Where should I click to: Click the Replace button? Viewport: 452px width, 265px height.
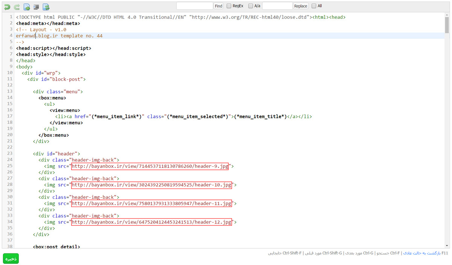301,6
